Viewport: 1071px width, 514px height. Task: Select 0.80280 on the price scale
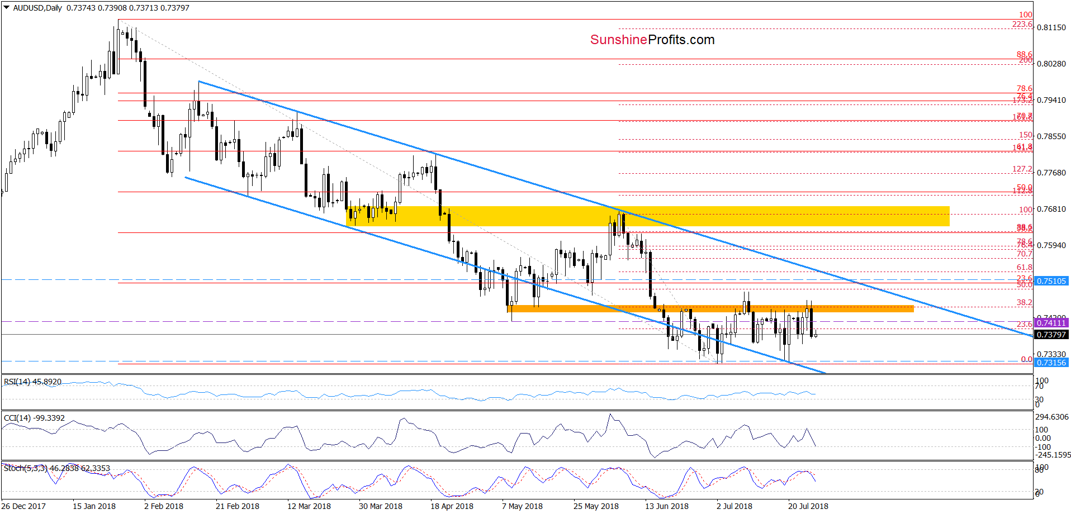(1051, 64)
